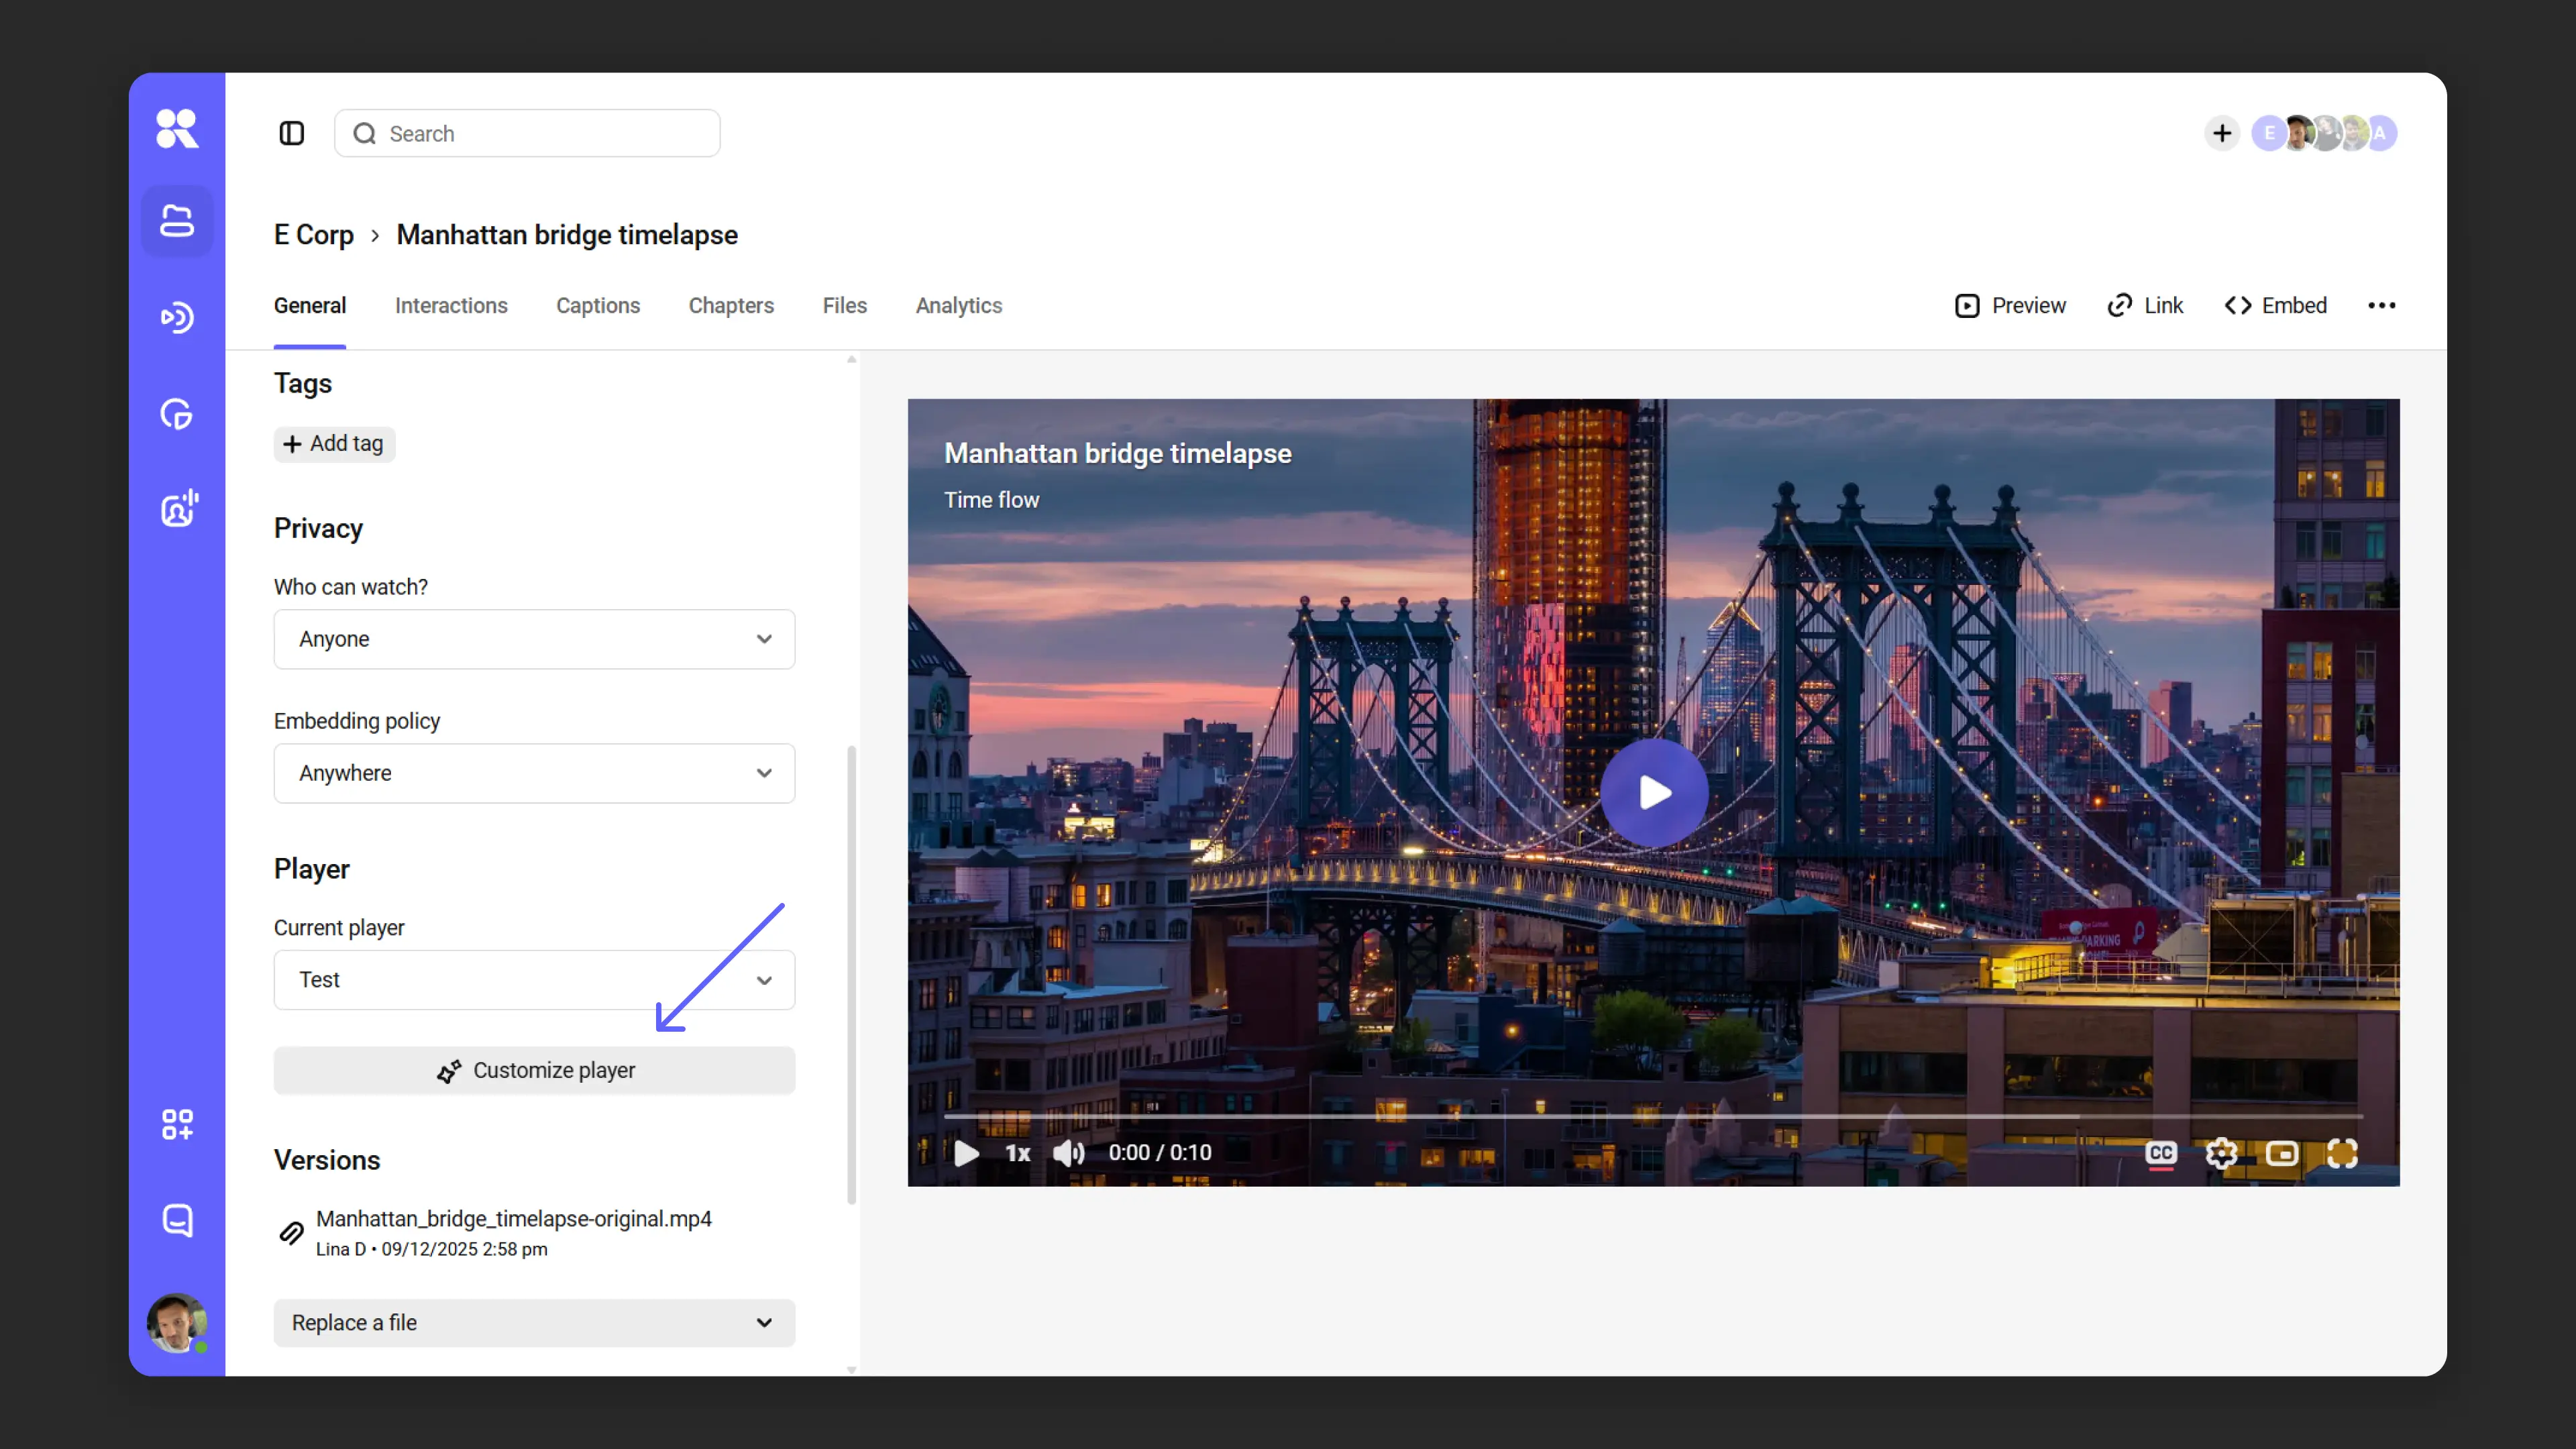
Task: Switch to the Interactions tab
Action: click(x=451, y=305)
